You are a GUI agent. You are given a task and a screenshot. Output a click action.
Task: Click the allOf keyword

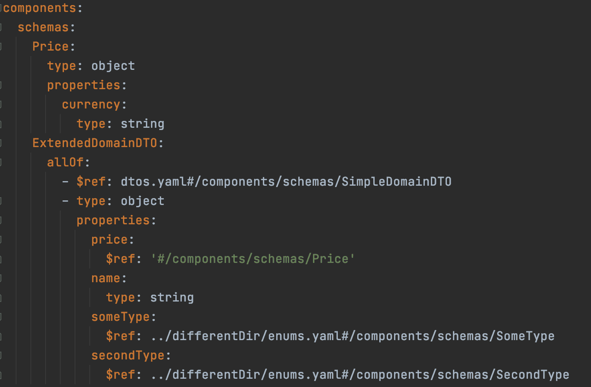65,162
